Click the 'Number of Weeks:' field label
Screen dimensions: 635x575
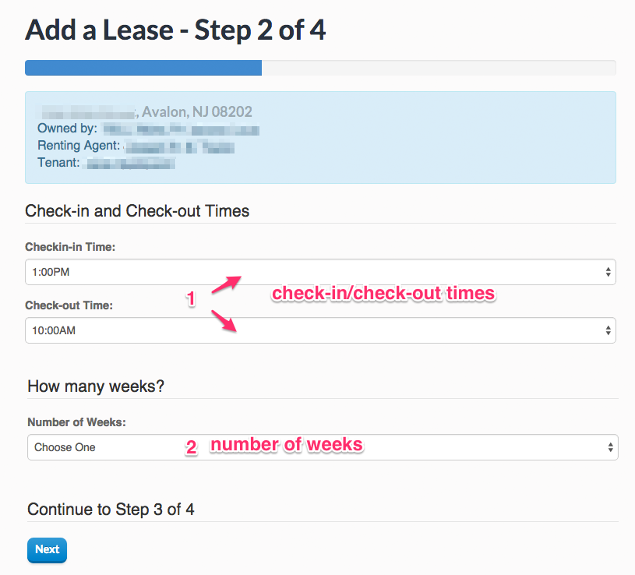(76, 422)
